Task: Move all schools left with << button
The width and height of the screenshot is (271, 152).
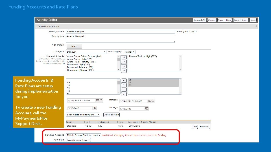Action: [x=124, y=71]
